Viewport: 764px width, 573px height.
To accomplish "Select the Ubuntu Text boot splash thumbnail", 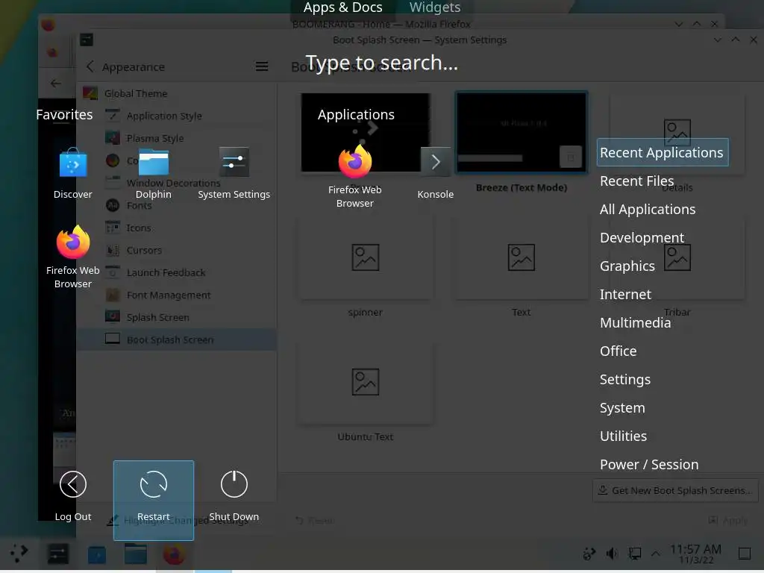I will 365,383.
